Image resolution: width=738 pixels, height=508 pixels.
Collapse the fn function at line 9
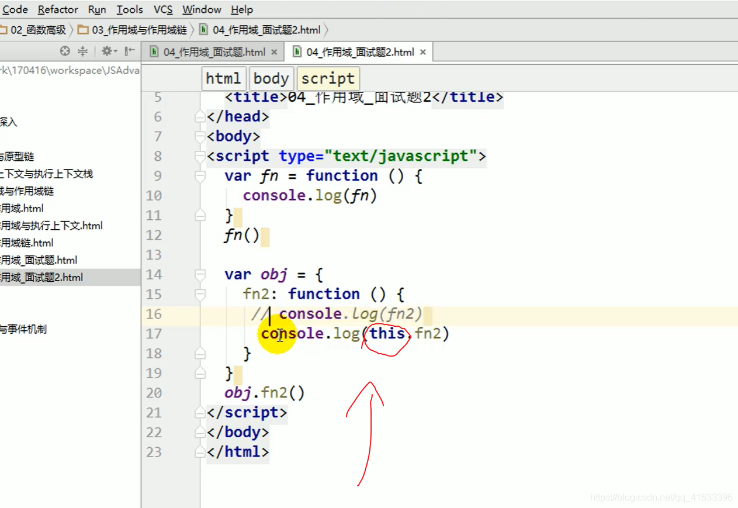(200, 177)
